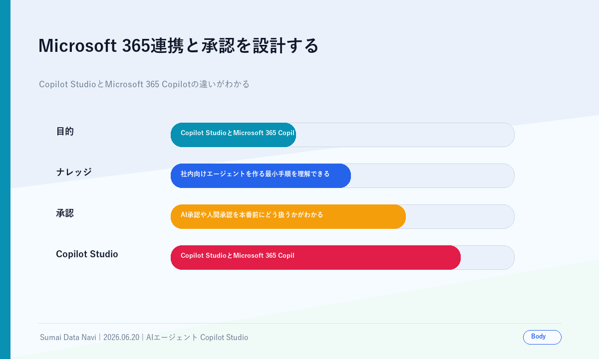Click the 承認 row label
This screenshot has height=359, width=599.
click(65, 213)
